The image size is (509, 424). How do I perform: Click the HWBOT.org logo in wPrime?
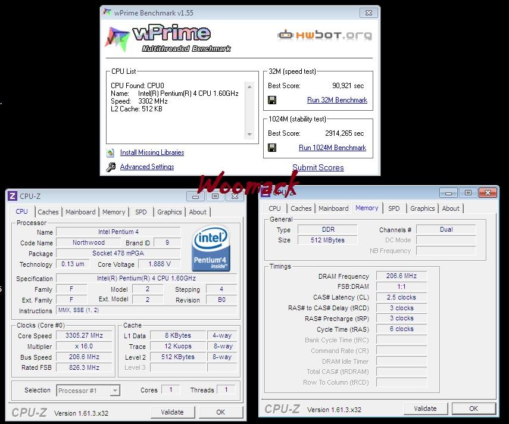point(324,35)
